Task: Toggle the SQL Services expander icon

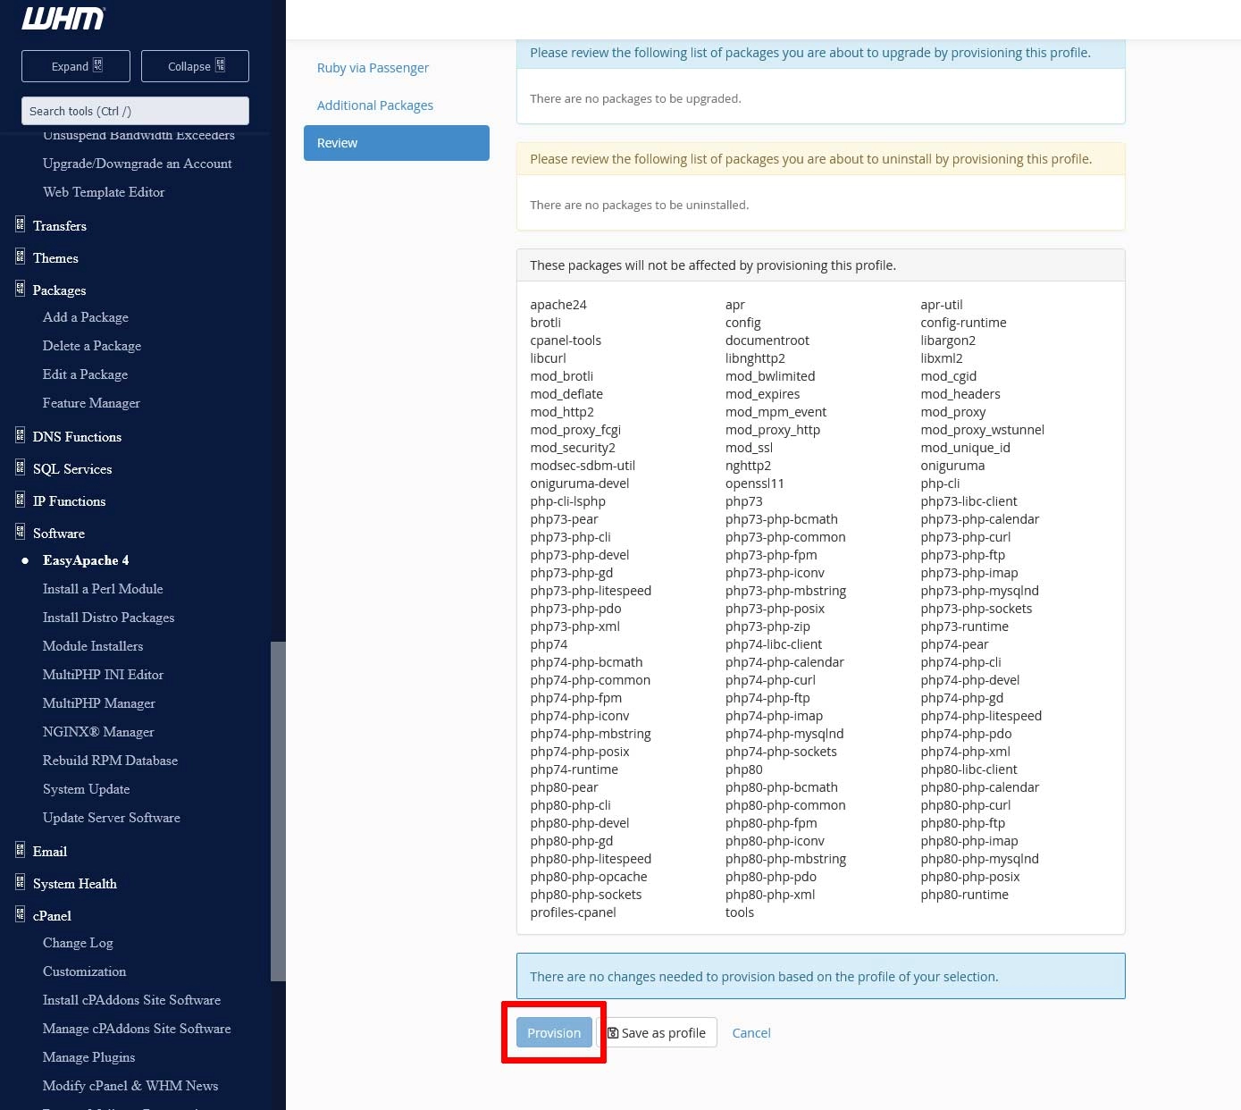Action: coord(20,468)
